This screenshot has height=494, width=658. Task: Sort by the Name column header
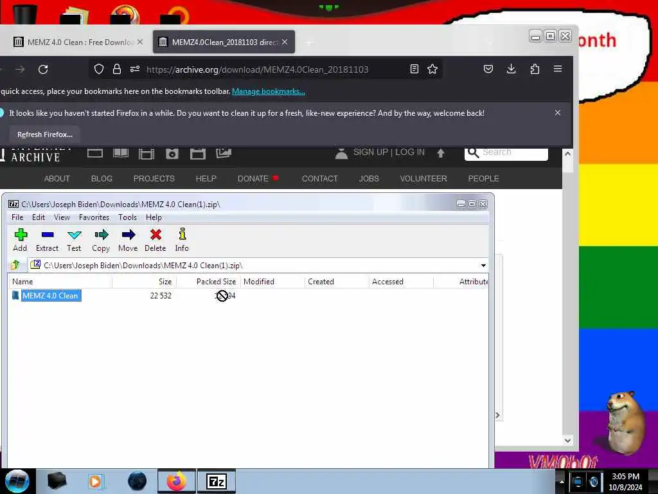point(60,282)
